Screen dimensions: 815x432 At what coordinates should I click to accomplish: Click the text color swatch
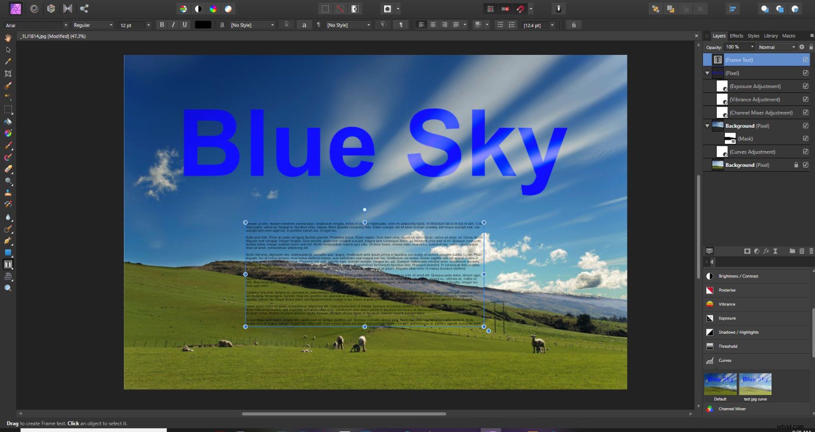[203, 24]
